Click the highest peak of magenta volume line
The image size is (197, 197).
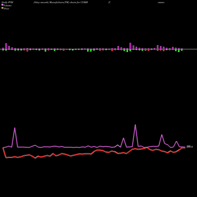tap(135, 125)
